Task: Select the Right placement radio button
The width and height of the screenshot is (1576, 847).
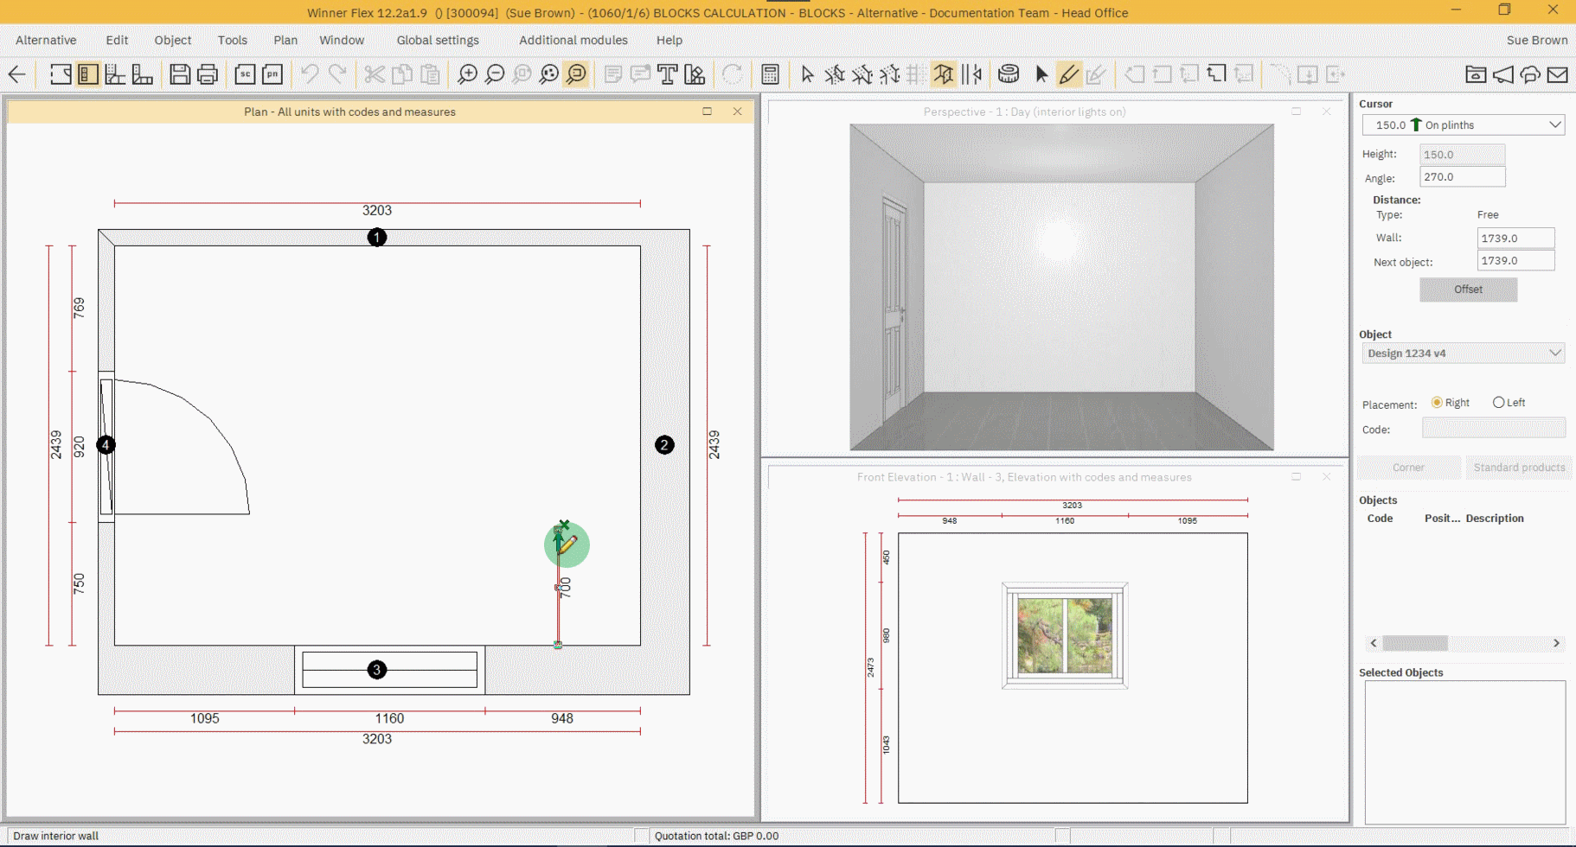Action: [x=1436, y=402]
